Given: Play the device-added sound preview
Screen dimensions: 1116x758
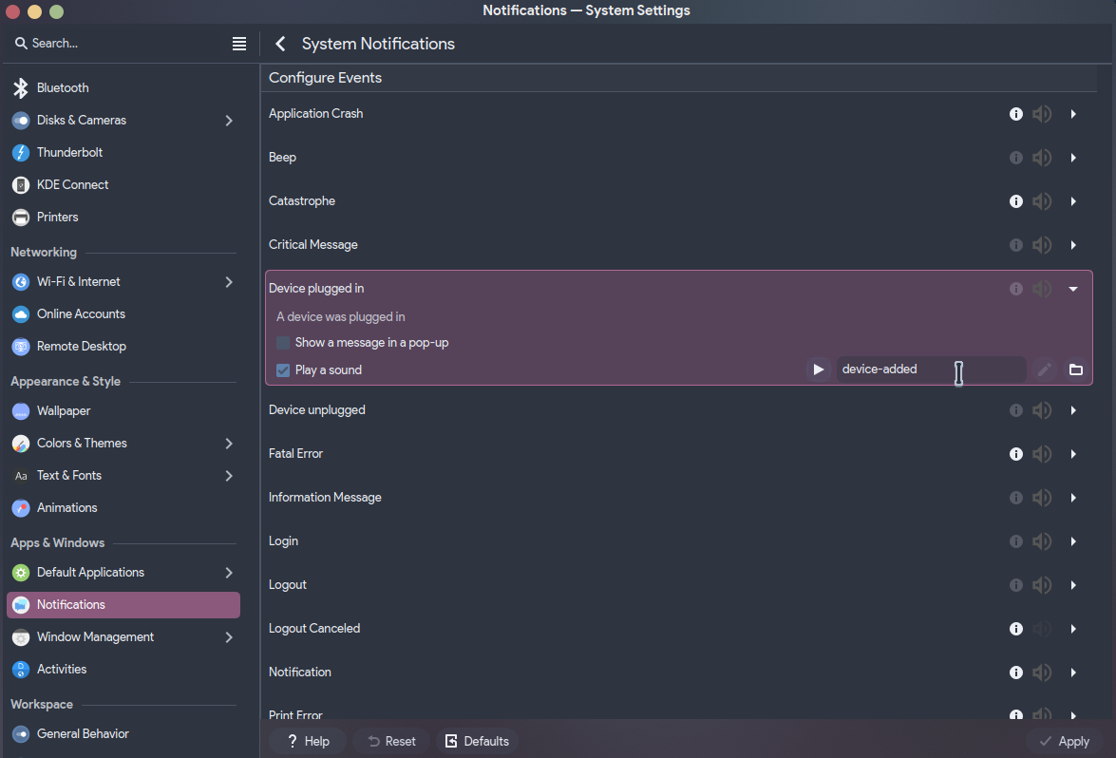Looking at the screenshot, I should pos(819,370).
